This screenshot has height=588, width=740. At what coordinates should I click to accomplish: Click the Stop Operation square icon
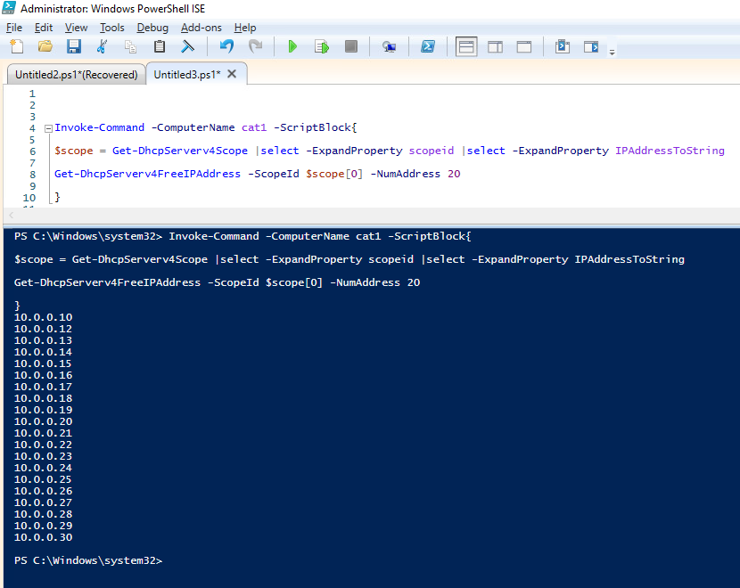click(351, 46)
